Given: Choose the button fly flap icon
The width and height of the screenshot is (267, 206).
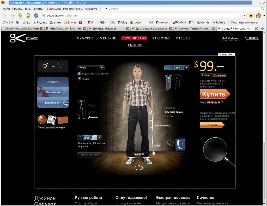Looking at the screenshot, I should (x=178, y=81).
